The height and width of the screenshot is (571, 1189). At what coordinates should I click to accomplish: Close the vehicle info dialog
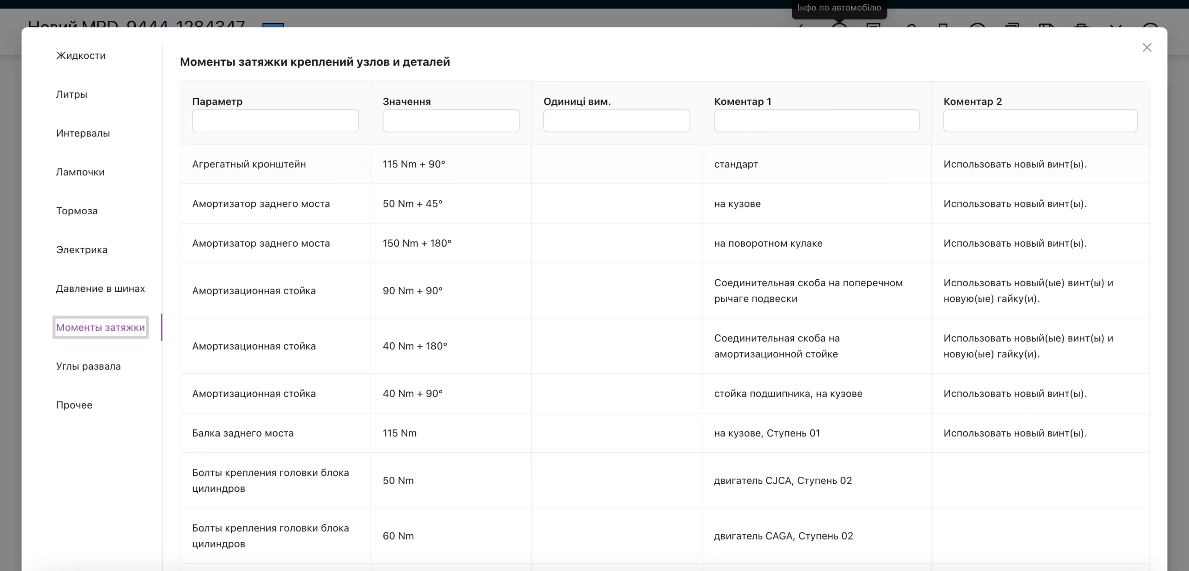click(1147, 48)
